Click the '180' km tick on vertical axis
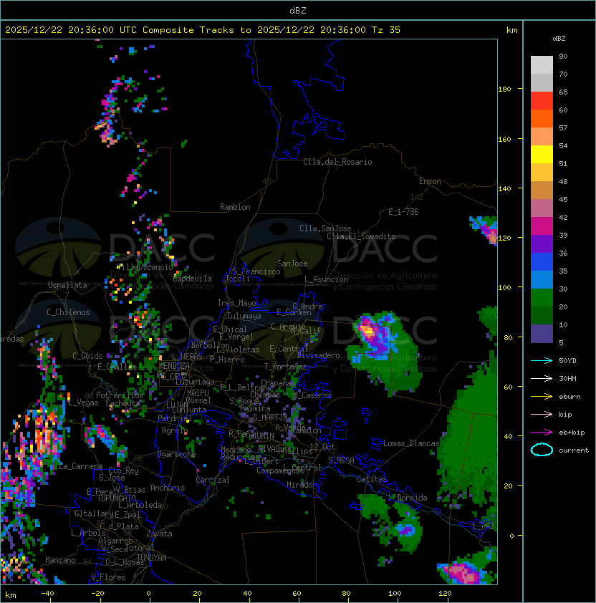This screenshot has height=603, width=596. pos(504,90)
